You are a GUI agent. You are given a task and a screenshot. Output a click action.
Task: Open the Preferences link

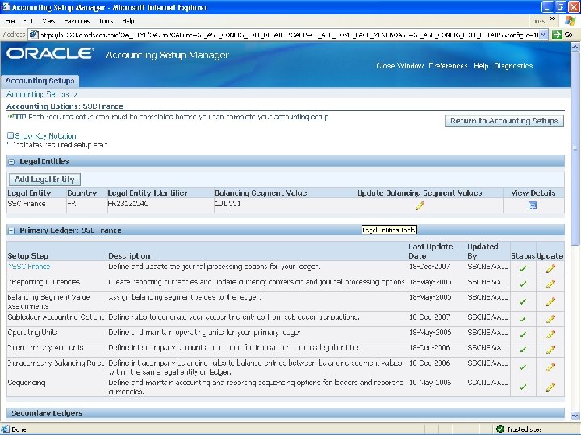448,66
